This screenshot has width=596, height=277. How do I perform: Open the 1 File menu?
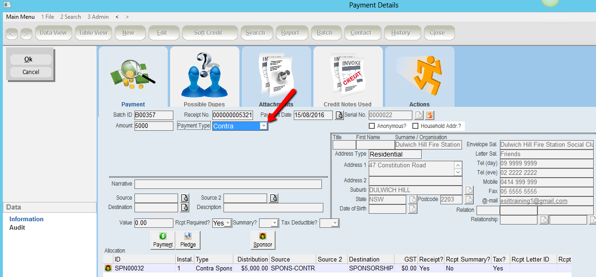click(x=47, y=17)
